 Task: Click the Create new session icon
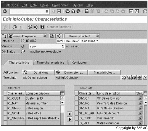(x=131, y=11)
